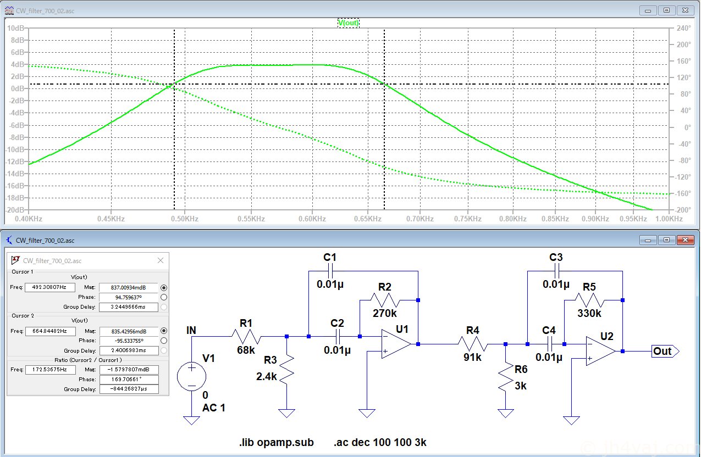Viewport: 701px width, 457px height.
Task: Click Cursor 1 Freq field 492.30807Hz
Action: [x=50, y=287]
